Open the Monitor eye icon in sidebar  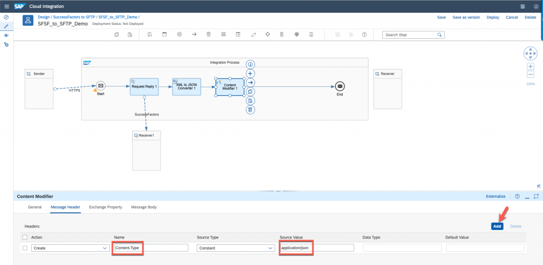click(6, 36)
